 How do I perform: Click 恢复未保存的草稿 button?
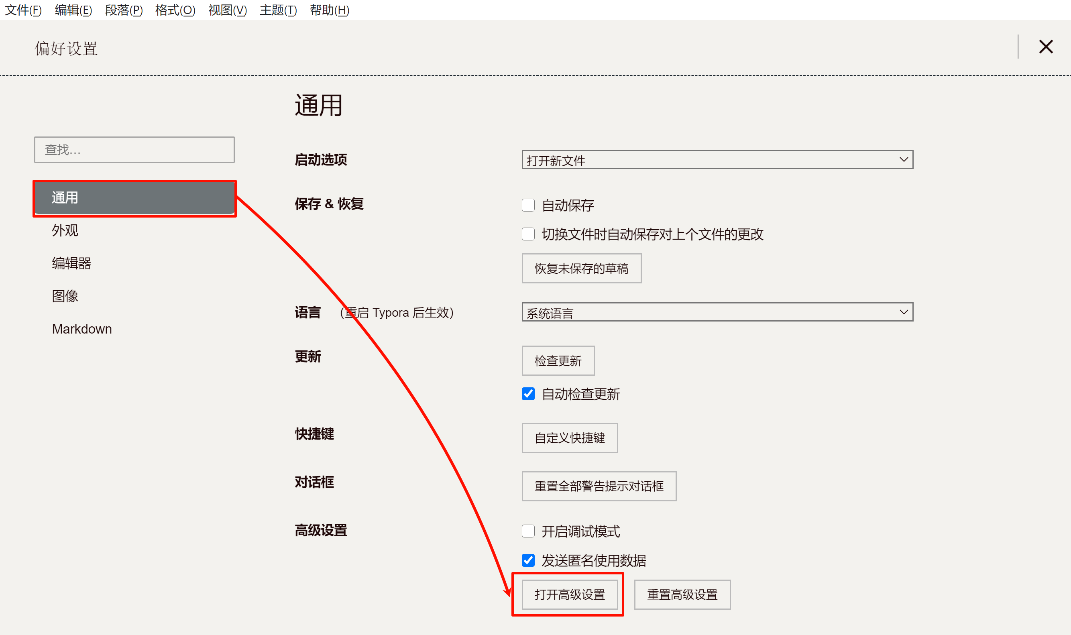pos(581,268)
